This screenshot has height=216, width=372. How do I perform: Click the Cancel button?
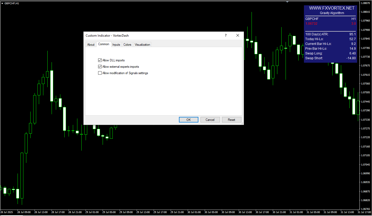click(210, 120)
